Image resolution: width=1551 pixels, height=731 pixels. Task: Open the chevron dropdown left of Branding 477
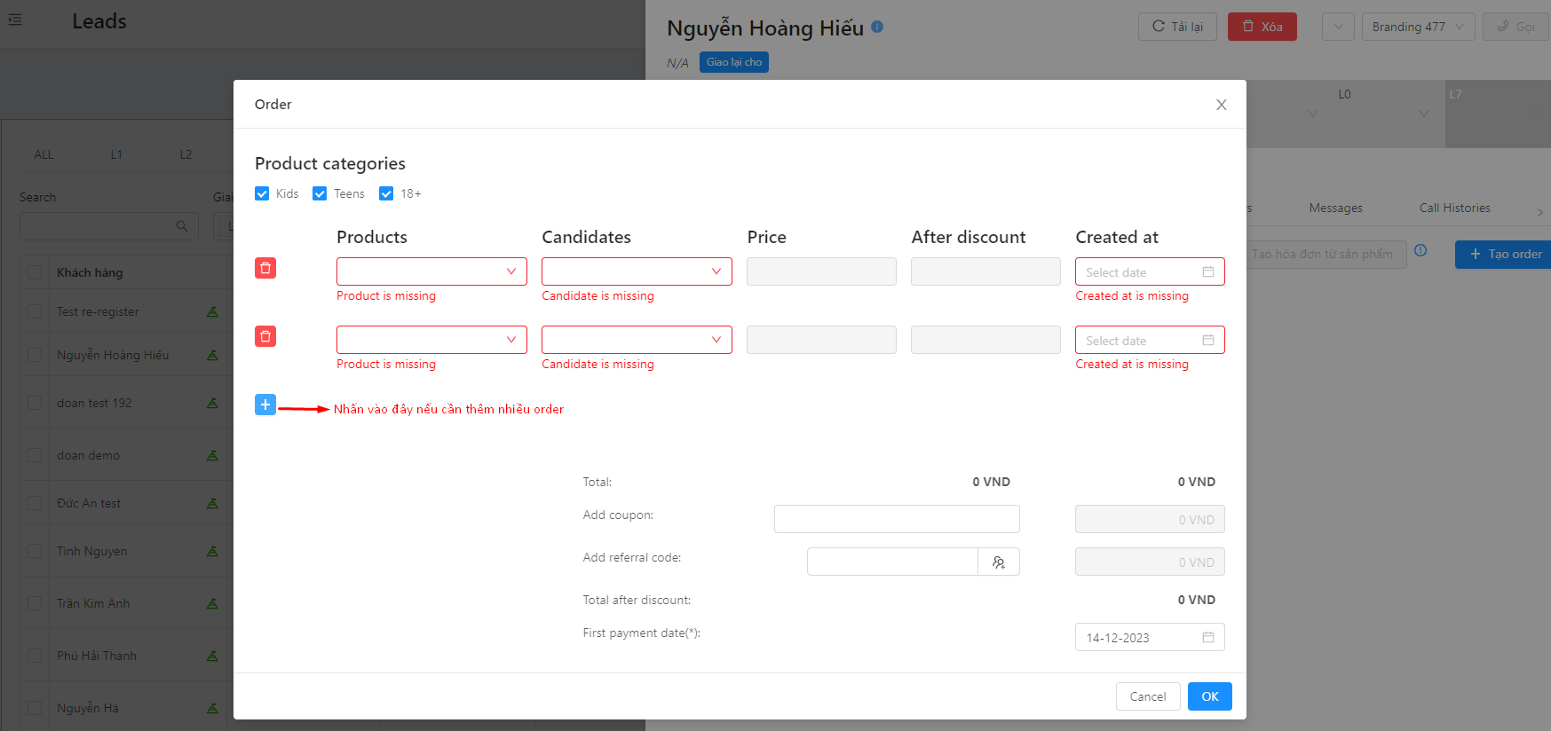tap(1338, 27)
